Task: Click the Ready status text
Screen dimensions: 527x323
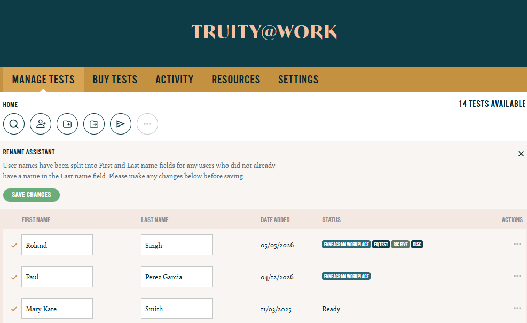Action: (x=331, y=309)
